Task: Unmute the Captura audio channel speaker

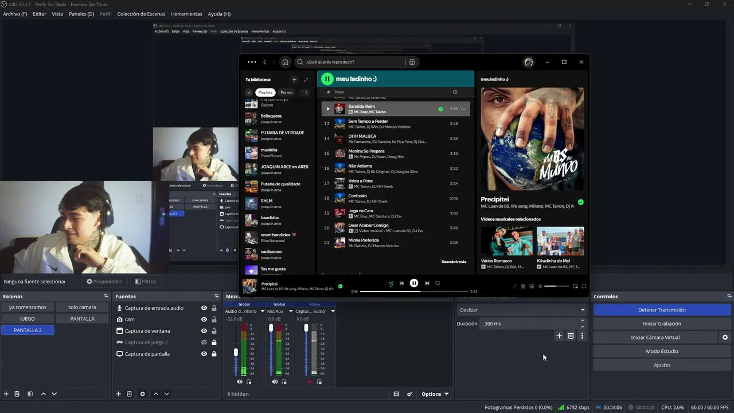Action: (x=310, y=381)
